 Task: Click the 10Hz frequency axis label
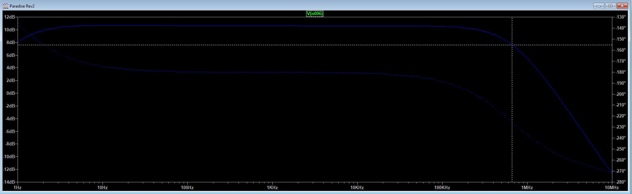point(103,188)
